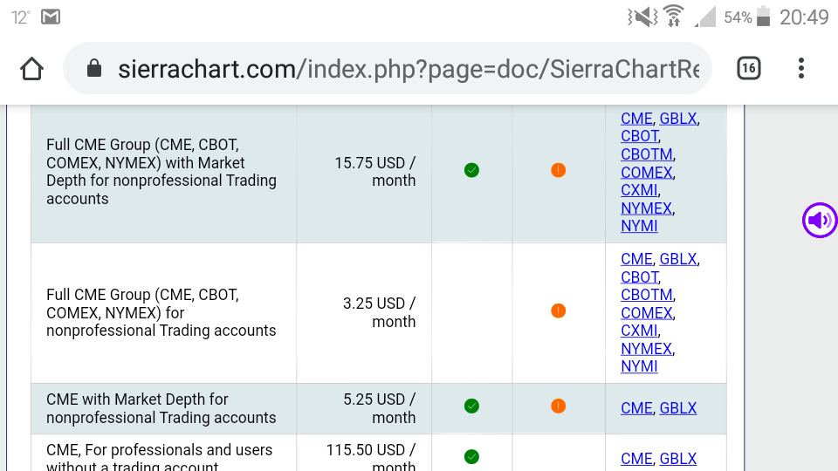
Task: Tap the green check in 115.50 USD row
Action: tap(471, 456)
